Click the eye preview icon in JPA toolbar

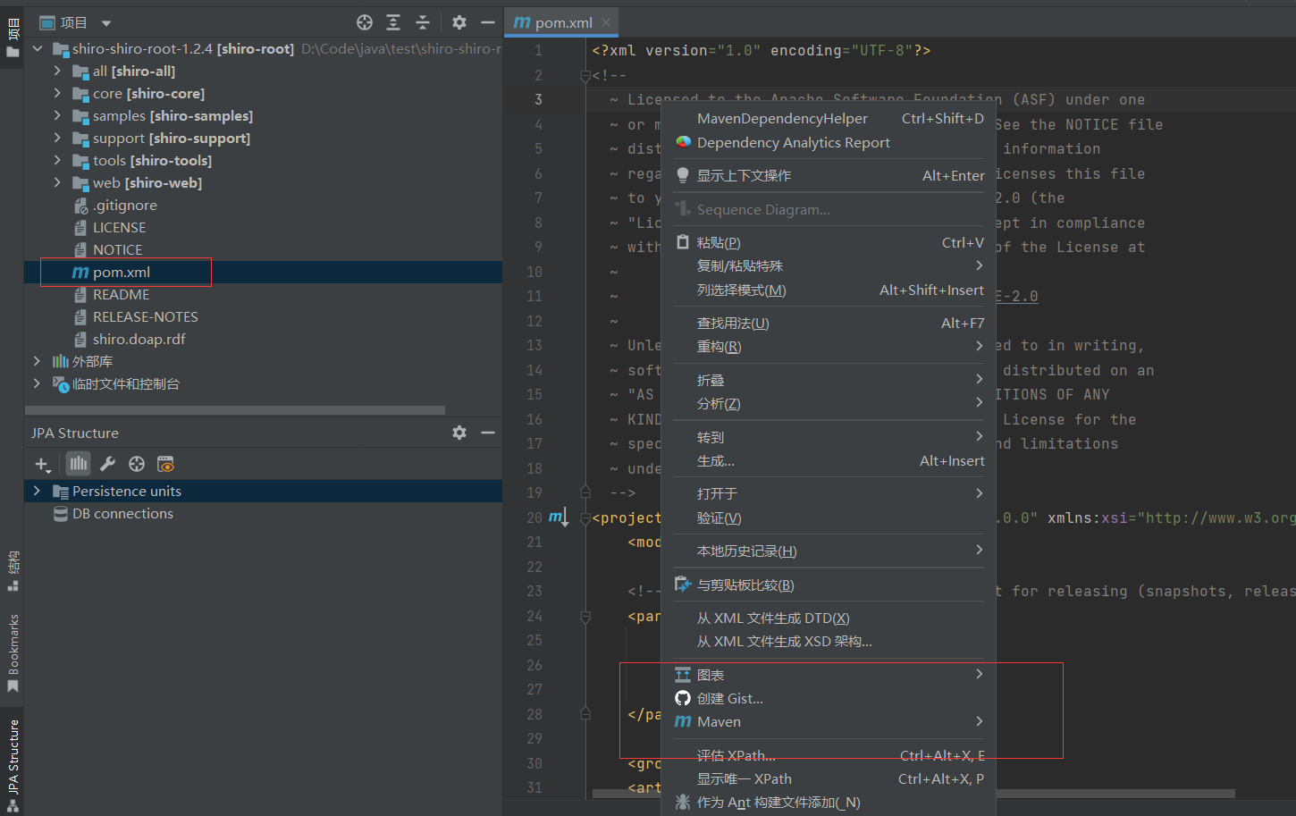[x=165, y=464]
